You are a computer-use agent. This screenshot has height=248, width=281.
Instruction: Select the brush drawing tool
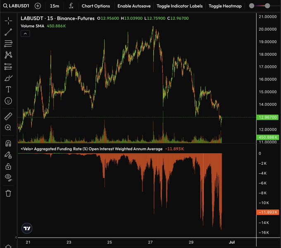8,78
